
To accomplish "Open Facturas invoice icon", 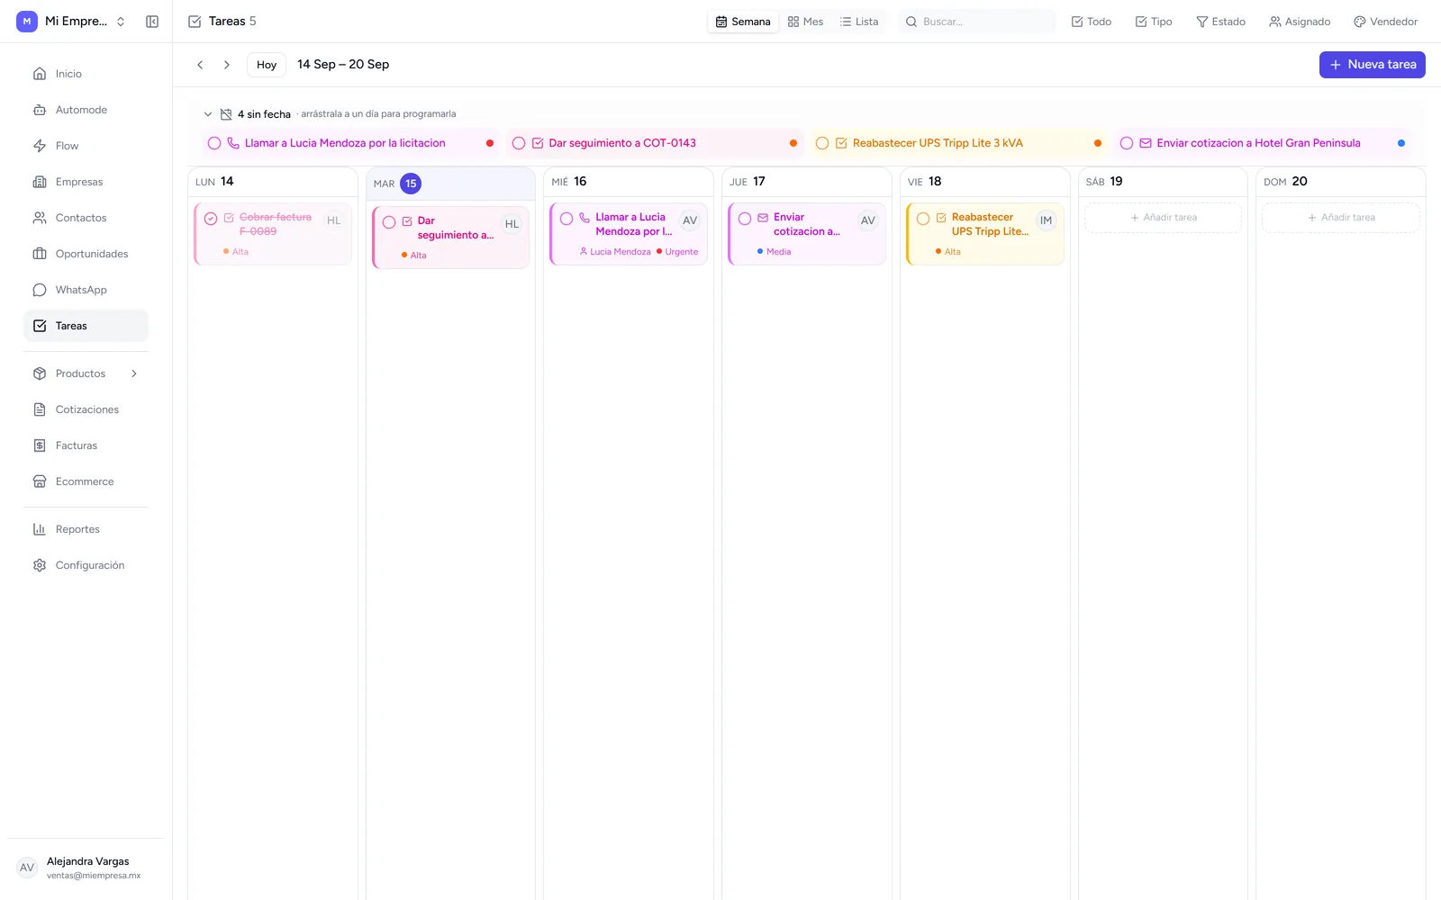I will [x=40, y=445].
